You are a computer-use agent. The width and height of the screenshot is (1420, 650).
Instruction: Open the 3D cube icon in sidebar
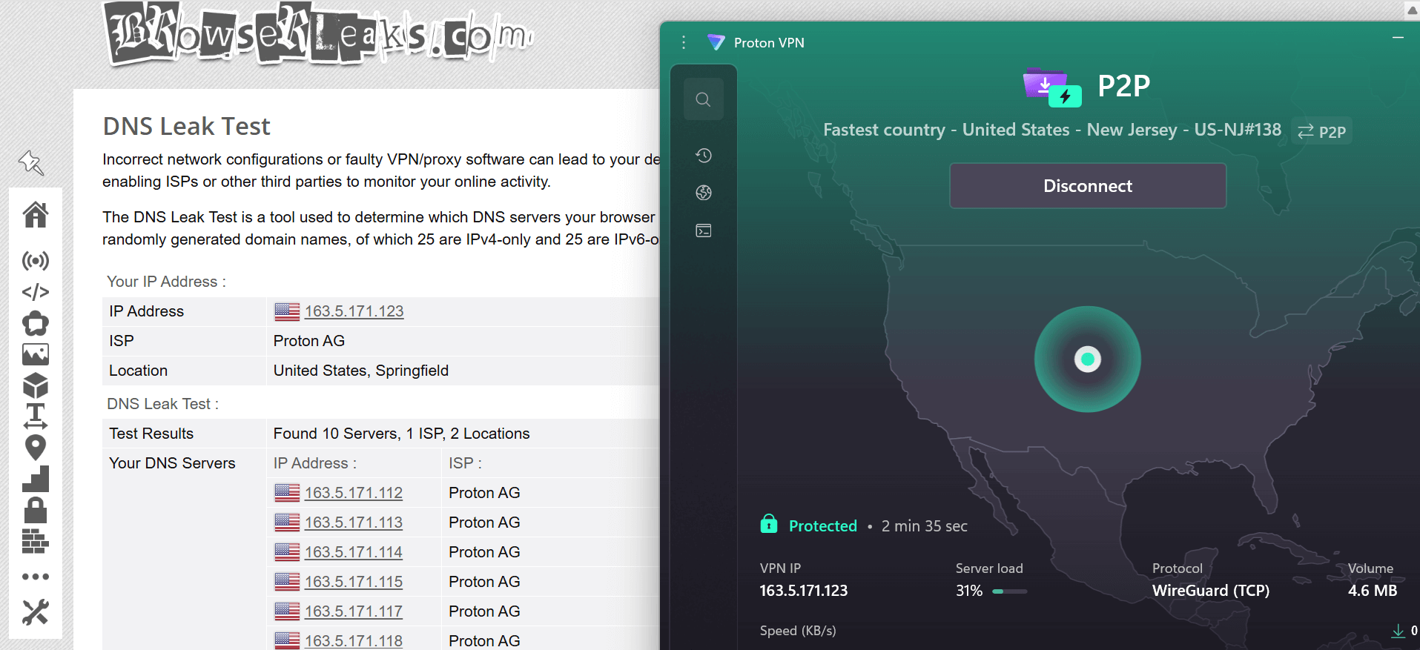(x=36, y=386)
